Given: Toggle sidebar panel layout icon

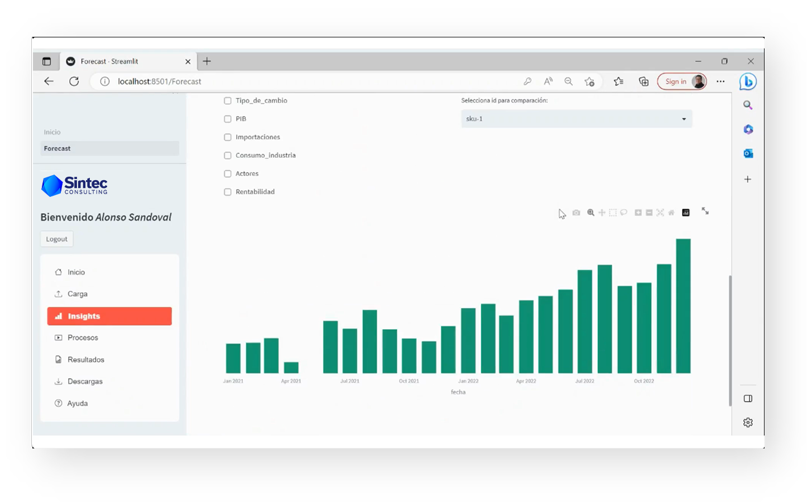Looking at the screenshot, I should [748, 398].
